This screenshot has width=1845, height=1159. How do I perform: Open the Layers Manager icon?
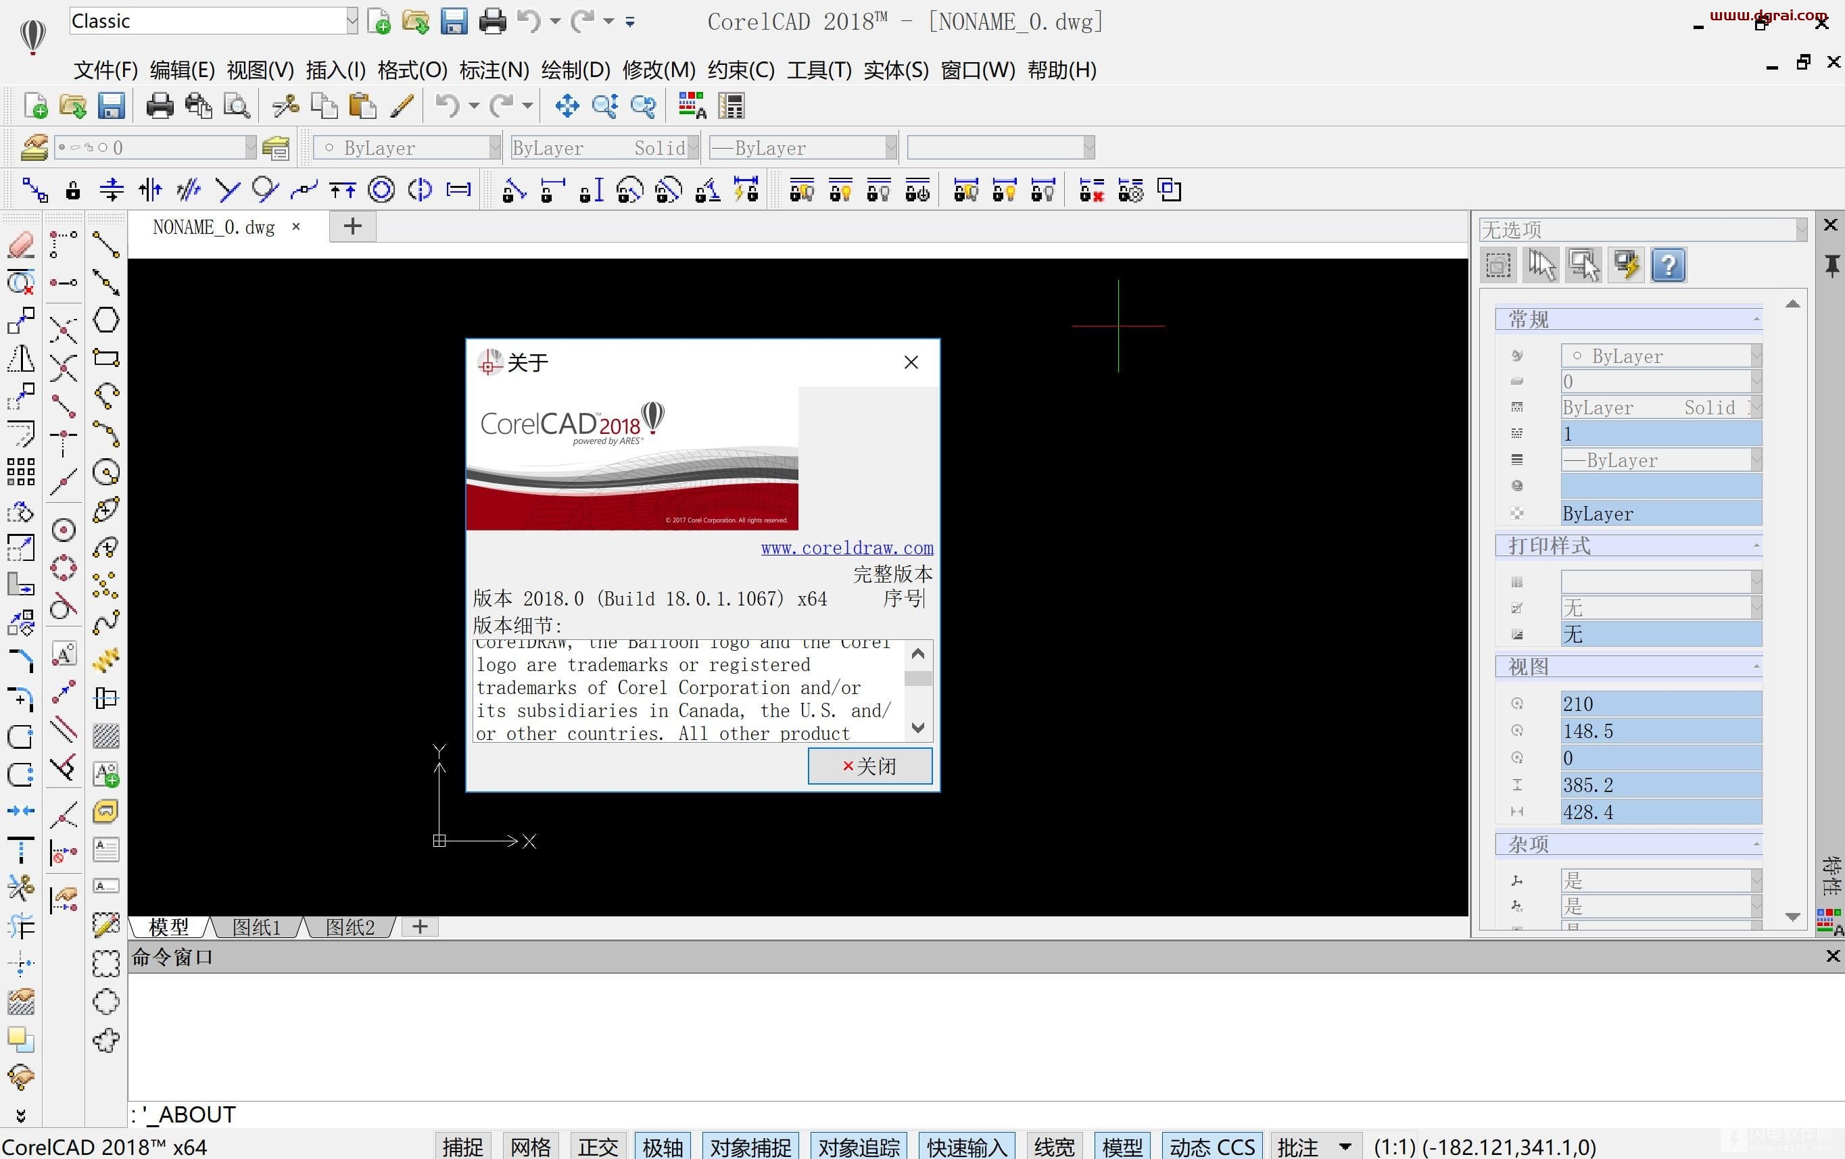[34, 147]
